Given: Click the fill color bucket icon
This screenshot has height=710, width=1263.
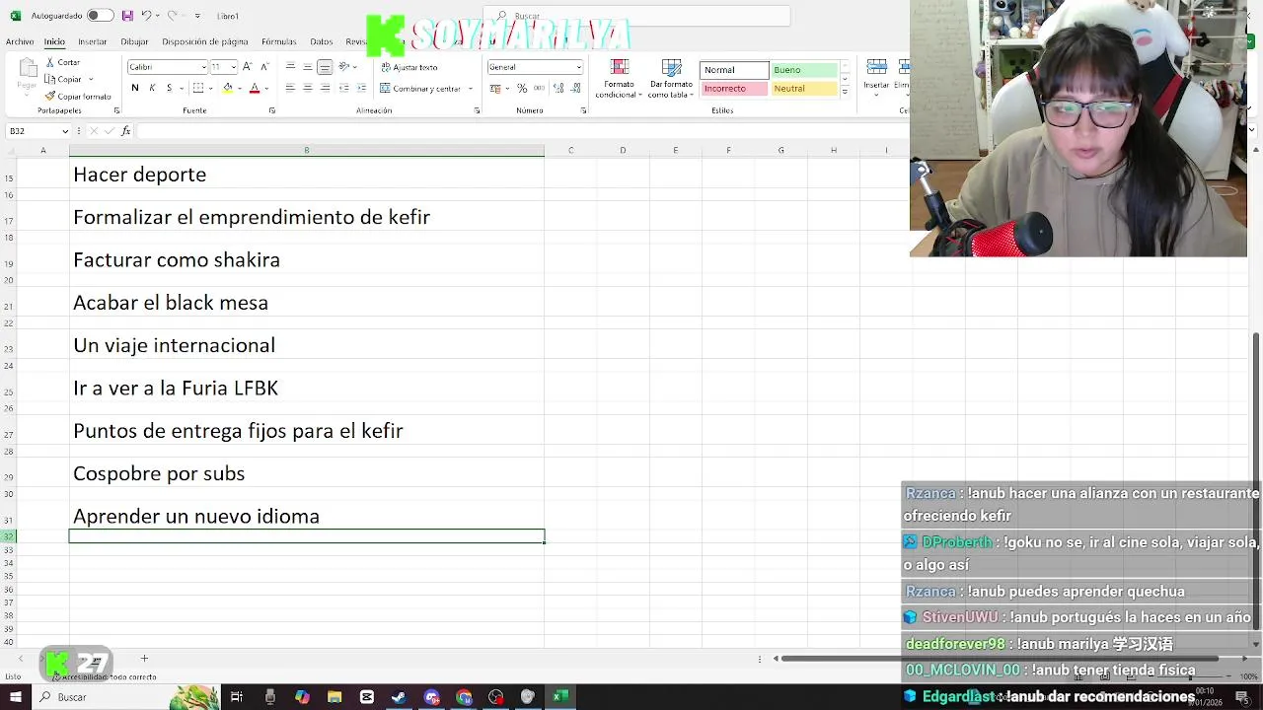Looking at the screenshot, I should coord(228,88).
